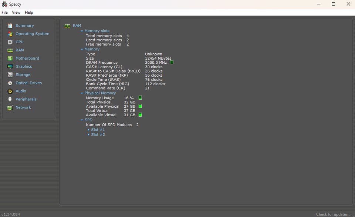The width and height of the screenshot is (355, 217).
Task: Click the RAM stick icon in sidebar
Action: tap(10, 50)
